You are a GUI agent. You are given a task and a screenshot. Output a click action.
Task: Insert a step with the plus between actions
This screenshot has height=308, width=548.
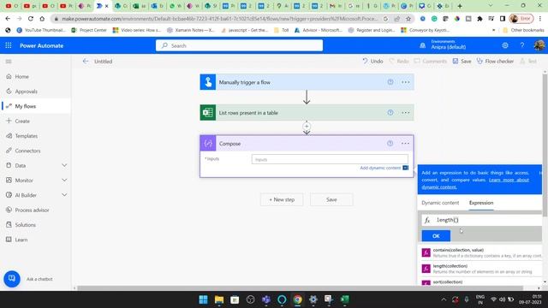(307, 127)
